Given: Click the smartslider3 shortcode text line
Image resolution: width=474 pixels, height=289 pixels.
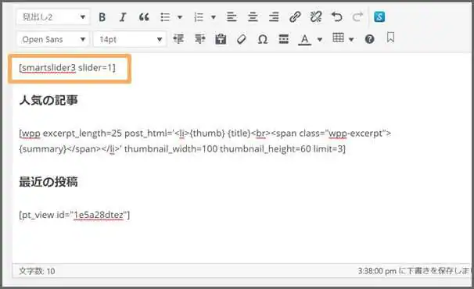Looking at the screenshot, I should [67, 68].
